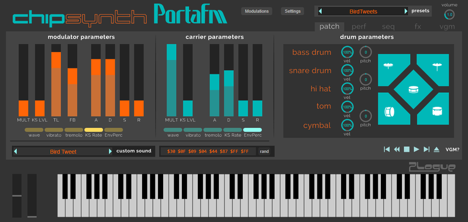Click the bass drum pitch knob
Screen dimensions: 468x222
click(366, 52)
